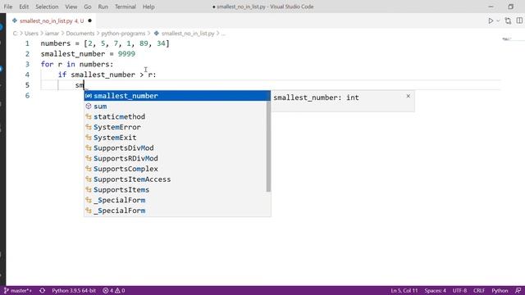Choose SupportsItemAccess suggestion
The width and height of the screenshot is (525, 295).
click(x=175, y=179)
